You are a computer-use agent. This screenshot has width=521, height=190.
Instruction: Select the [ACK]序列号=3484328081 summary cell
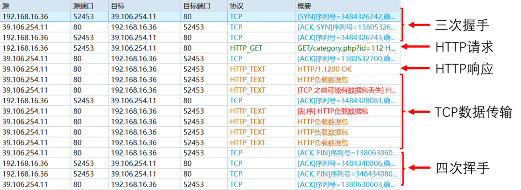pyautogui.click(x=347, y=100)
